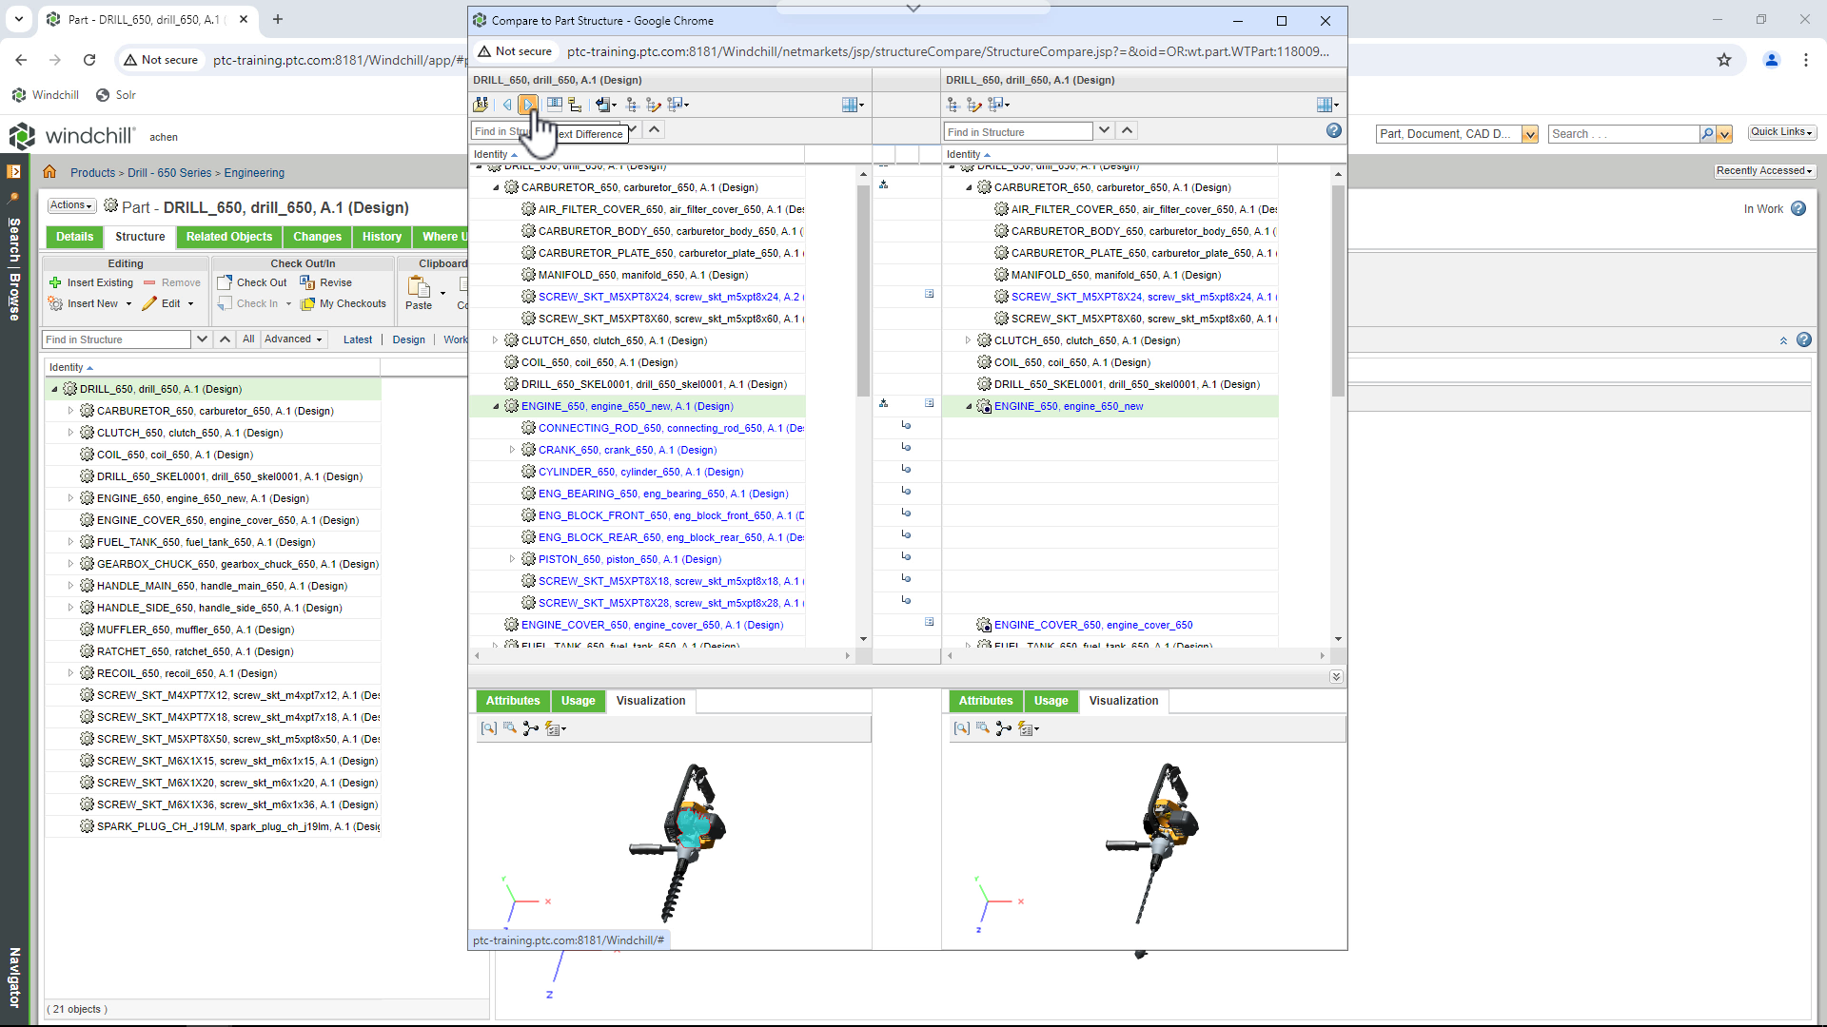Open Details tab in main window
Viewport: 1827px width, 1027px height.
[x=74, y=237]
